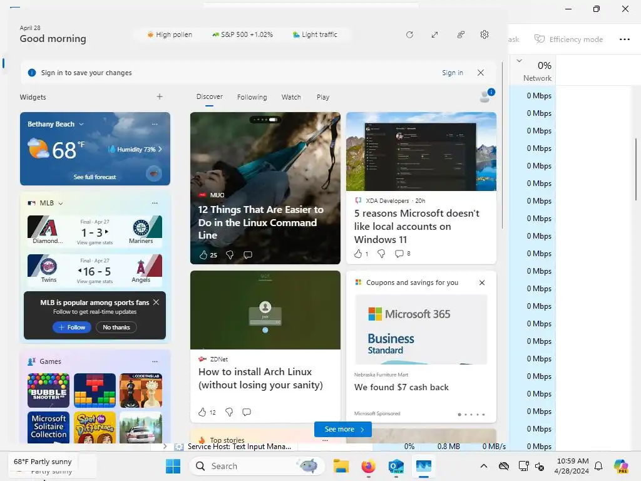Click See more button

tap(343, 429)
